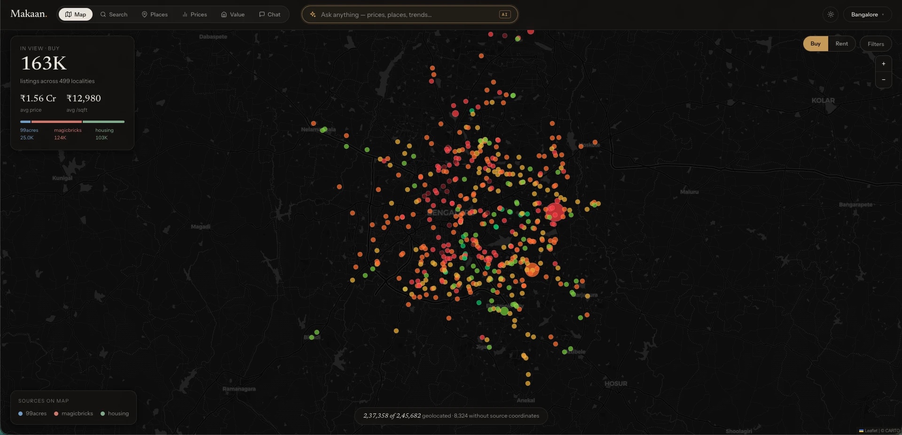Viewport: 902px width, 435px height.
Task: Click the CARTO attribution link
Action: pyautogui.click(x=892, y=430)
